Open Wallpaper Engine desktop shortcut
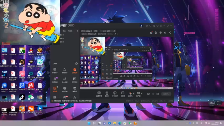The width and height of the screenshot is (224, 126). (x=4, y=88)
